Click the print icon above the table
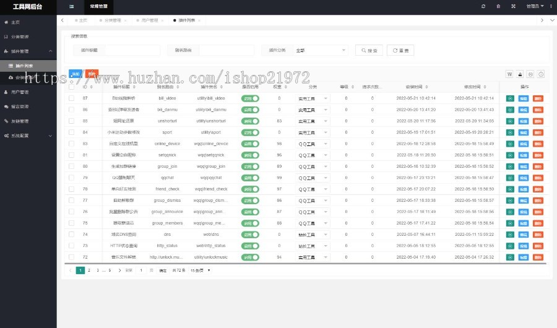 point(530,74)
